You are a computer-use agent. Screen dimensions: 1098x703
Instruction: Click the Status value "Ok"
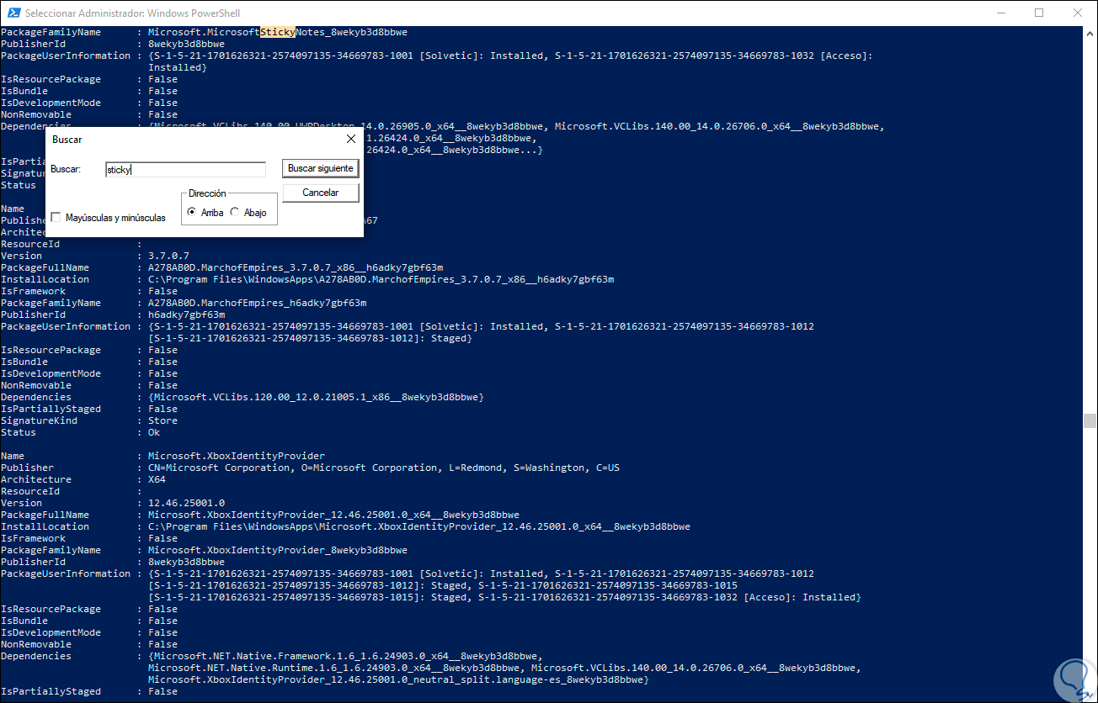tap(154, 432)
